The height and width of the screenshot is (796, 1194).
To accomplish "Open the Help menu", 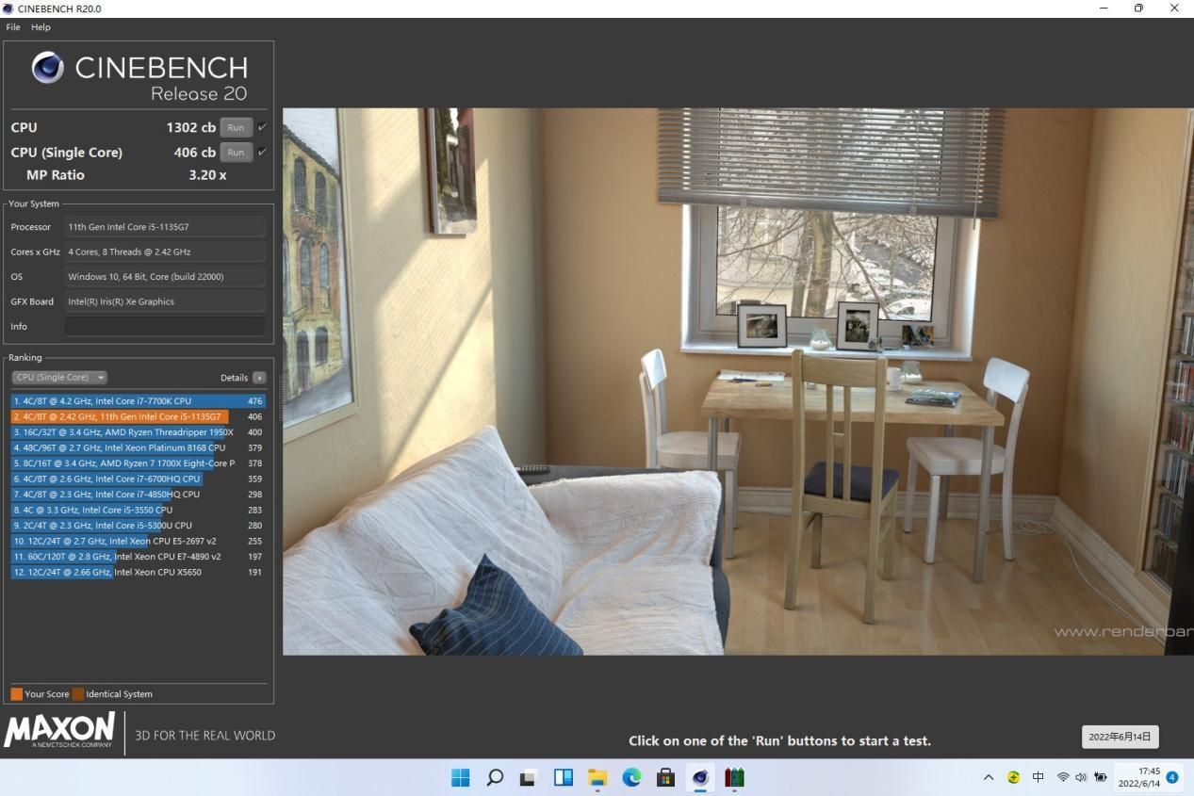I will (41, 27).
